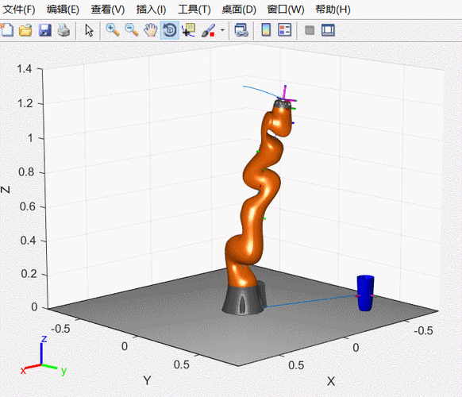462x397 pixels.
Task: Expand the Brush color dropdown arrow
Action: pos(223,30)
